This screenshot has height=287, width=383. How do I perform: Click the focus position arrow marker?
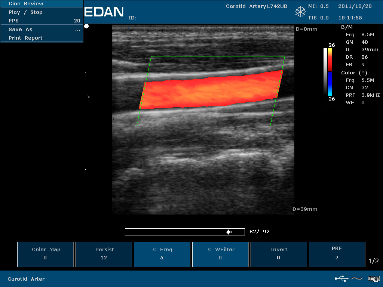pyautogui.click(x=88, y=97)
